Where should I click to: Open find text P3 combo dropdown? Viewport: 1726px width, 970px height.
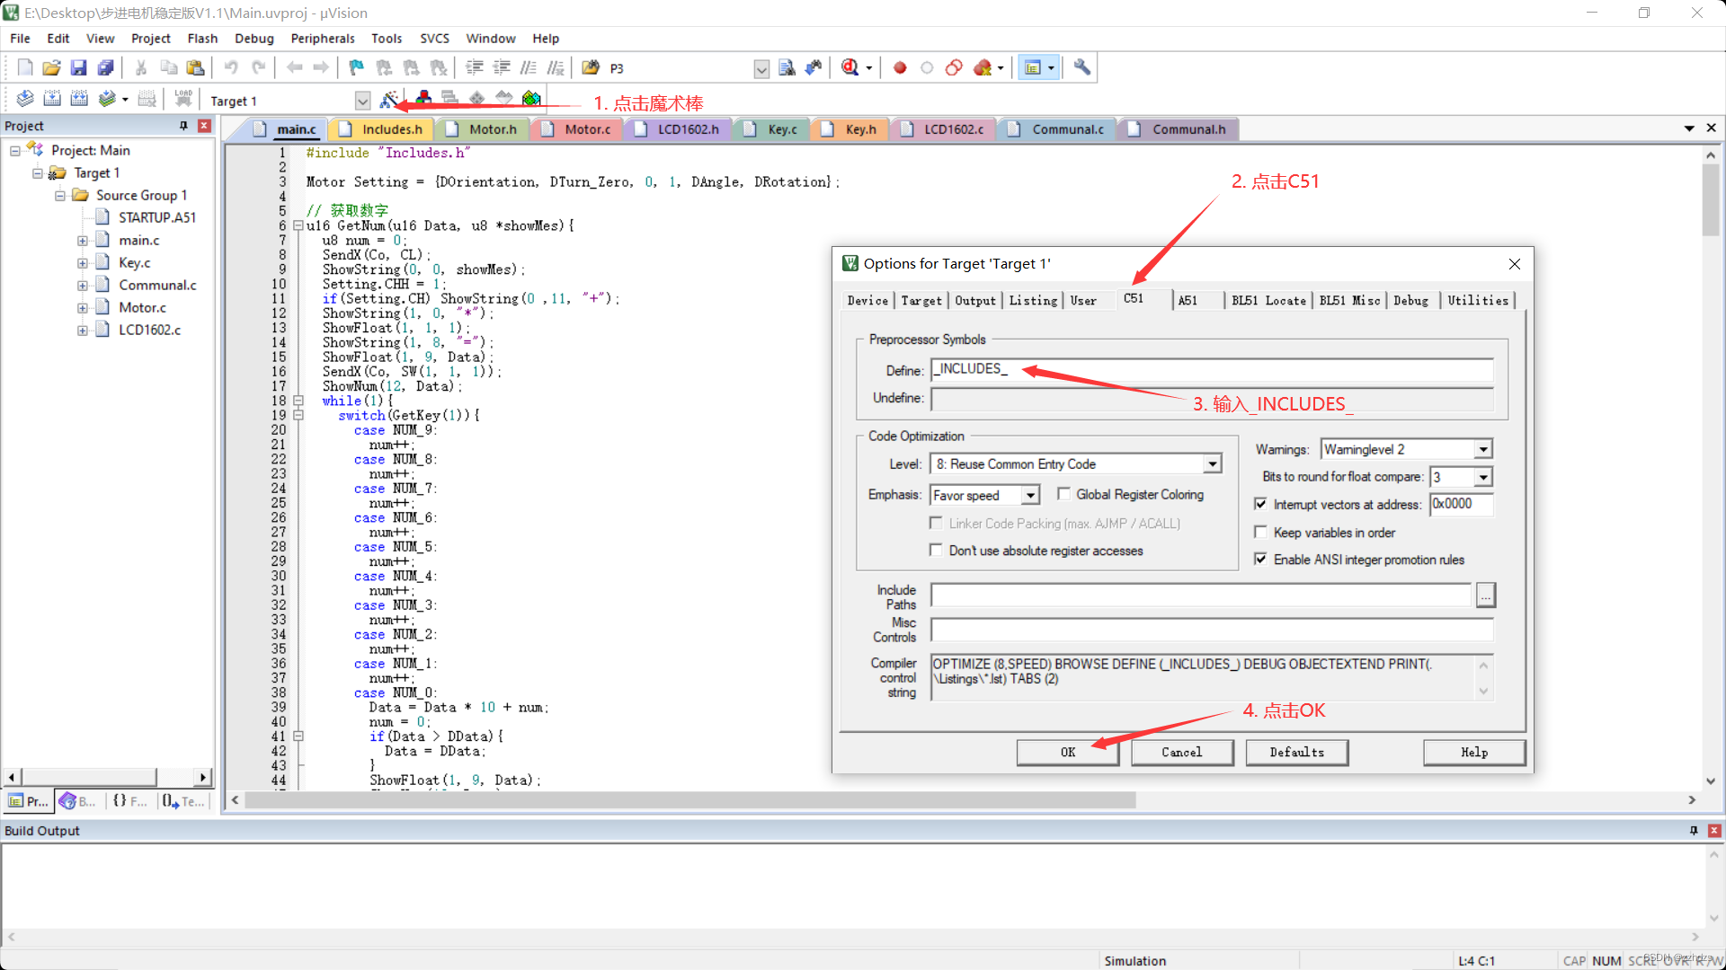click(x=761, y=68)
